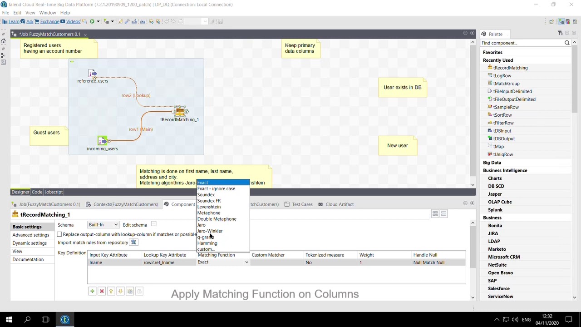Screen dimensions: 581x327
Task: Click the Handle Null cell Null Match Null
Action: point(438,263)
